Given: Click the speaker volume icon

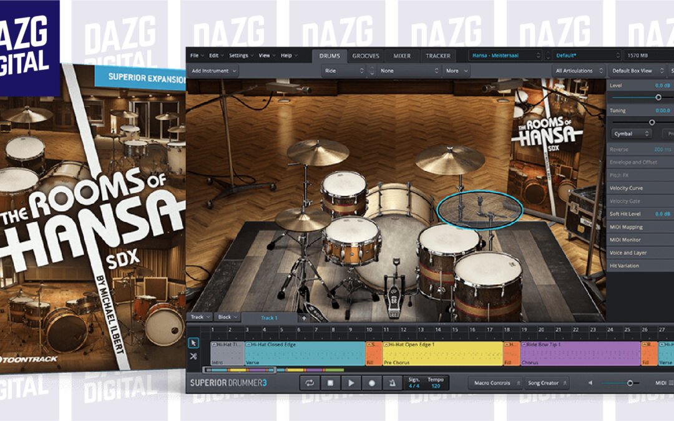Looking at the screenshot, I should tap(590, 383).
